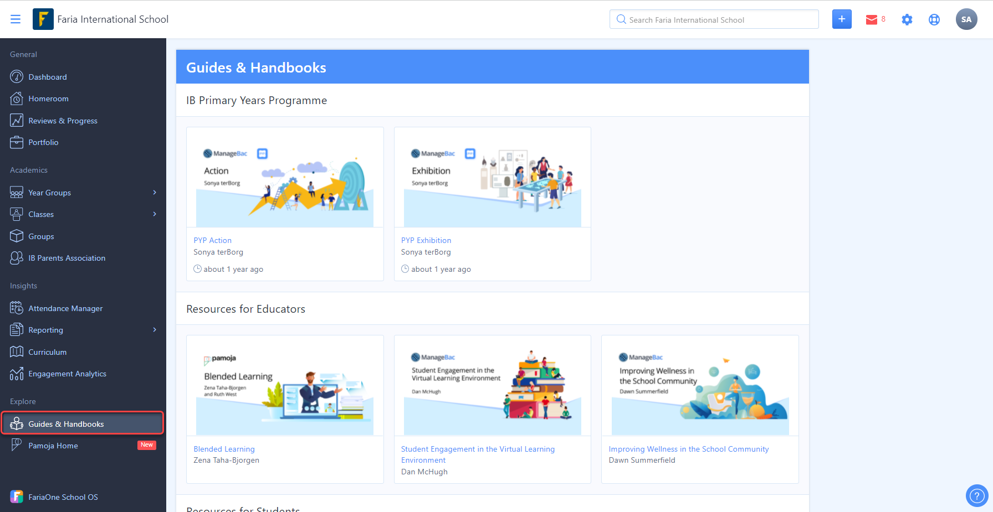Screen dimensions: 993x512
Task: Open the settings gear icon
Action: click(907, 20)
